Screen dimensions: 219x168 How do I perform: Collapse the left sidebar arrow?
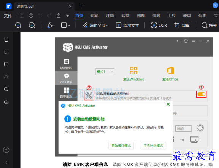(6, 163)
